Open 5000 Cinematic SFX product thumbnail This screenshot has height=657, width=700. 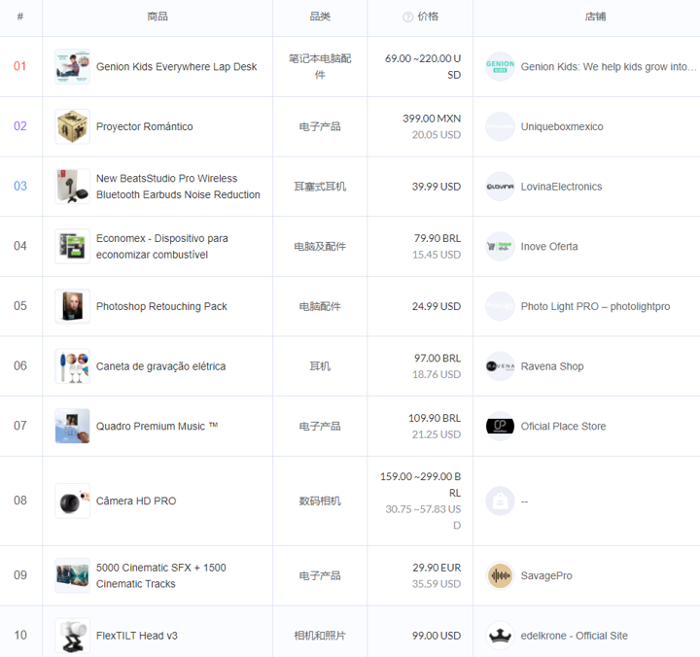tap(72, 575)
